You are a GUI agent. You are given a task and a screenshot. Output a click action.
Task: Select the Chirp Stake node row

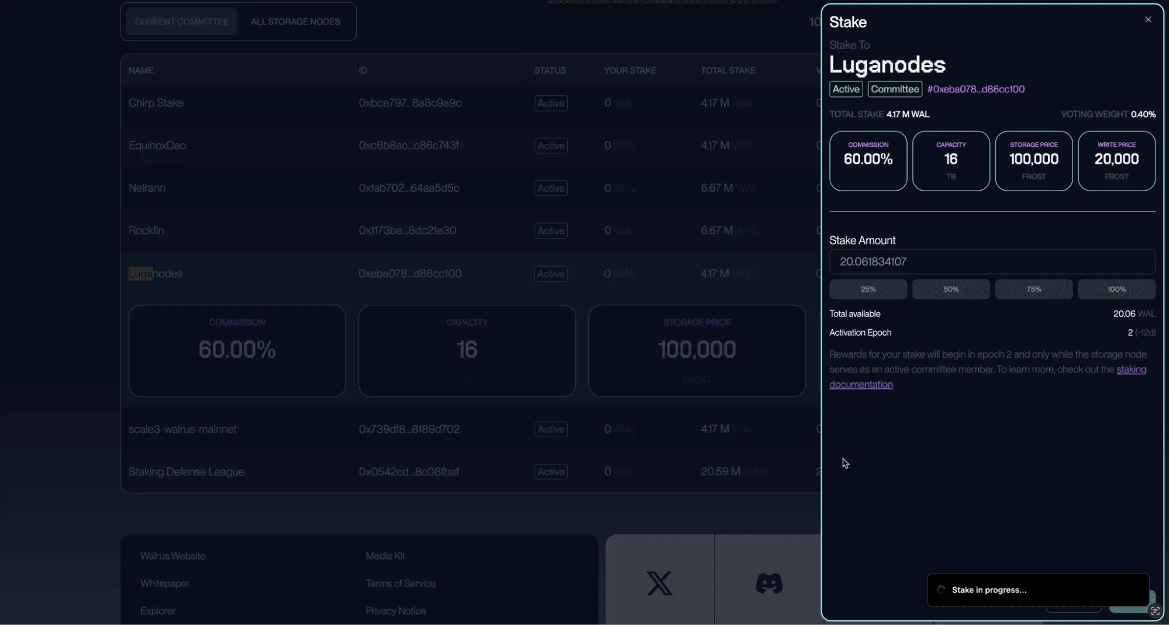471,103
